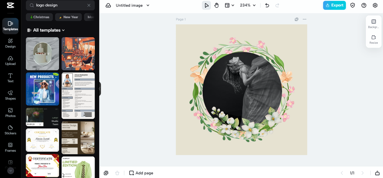The image size is (383, 178).
Task: Select the Hand pan tool
Action: click(217, 5)
